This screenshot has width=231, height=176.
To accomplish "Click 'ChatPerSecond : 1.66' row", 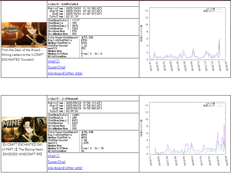I will pyautogui.click(x=67, y=140).
